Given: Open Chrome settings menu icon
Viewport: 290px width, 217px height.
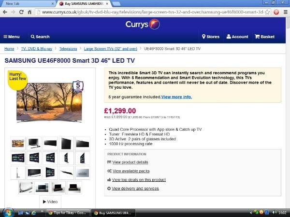Looking at the screenshot, I should click(x=285, y=12).
